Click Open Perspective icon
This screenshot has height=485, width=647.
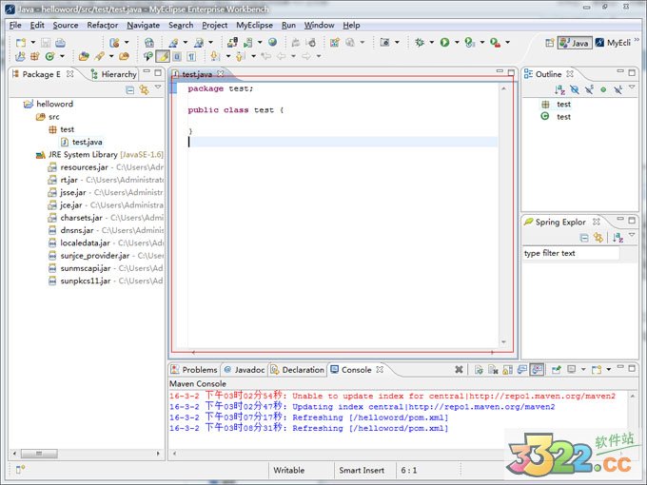(x=549, y=43)
